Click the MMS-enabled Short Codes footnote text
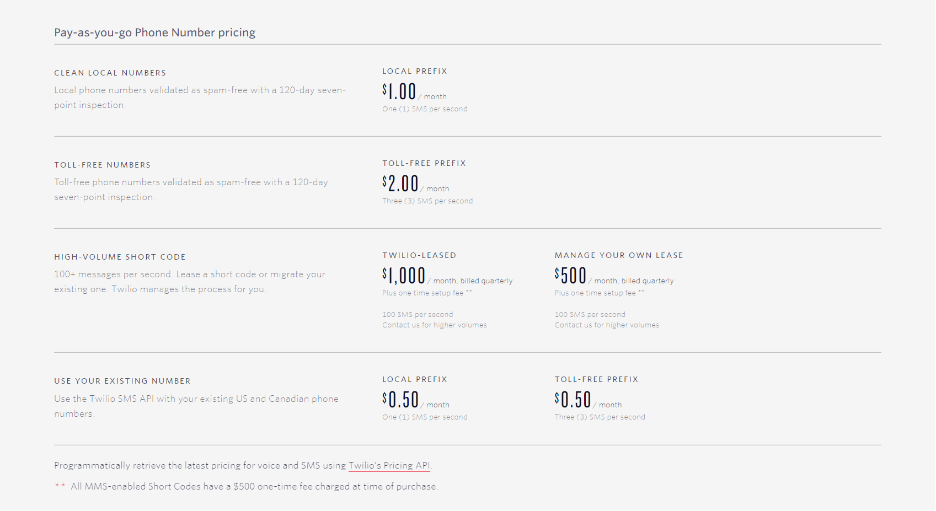The height and width of the screenshot is (511, 936). [x=254, y=486]
